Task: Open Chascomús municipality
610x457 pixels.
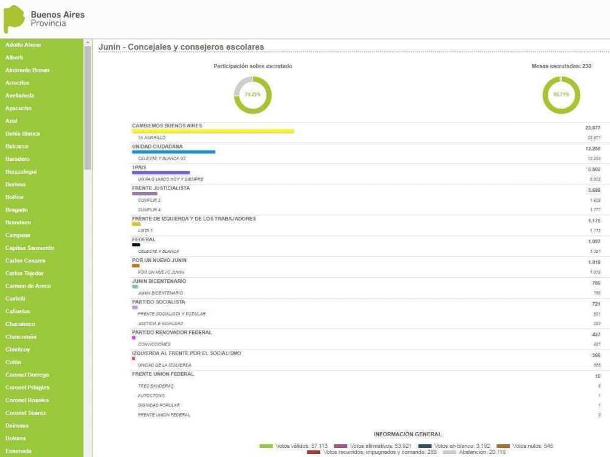Action: click(21, 337)
